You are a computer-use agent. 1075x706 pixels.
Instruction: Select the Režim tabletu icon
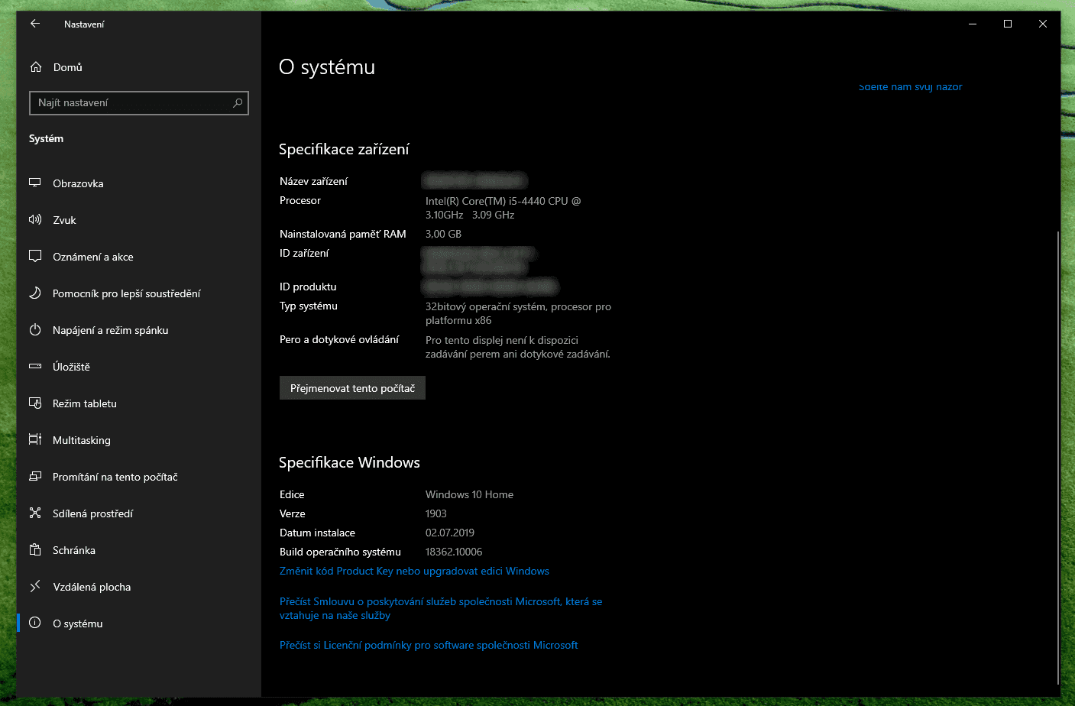(35, 403)
